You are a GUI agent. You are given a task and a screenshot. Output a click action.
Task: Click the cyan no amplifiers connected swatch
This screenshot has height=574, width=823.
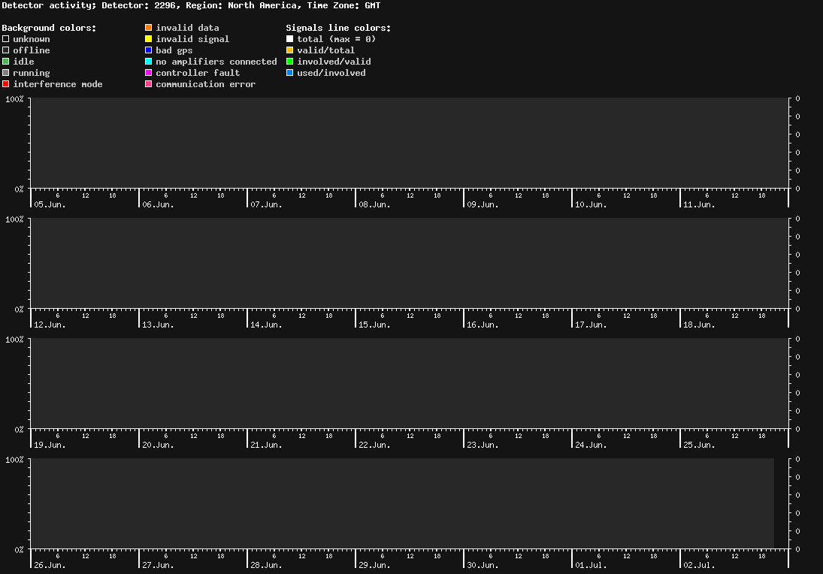(149, 62)
